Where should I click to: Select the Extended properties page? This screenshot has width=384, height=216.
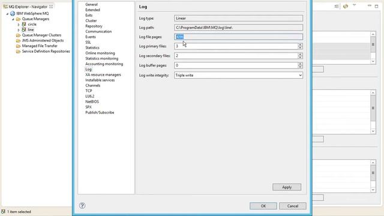92,10
